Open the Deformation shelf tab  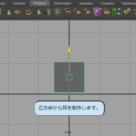(x=63, y=3)
